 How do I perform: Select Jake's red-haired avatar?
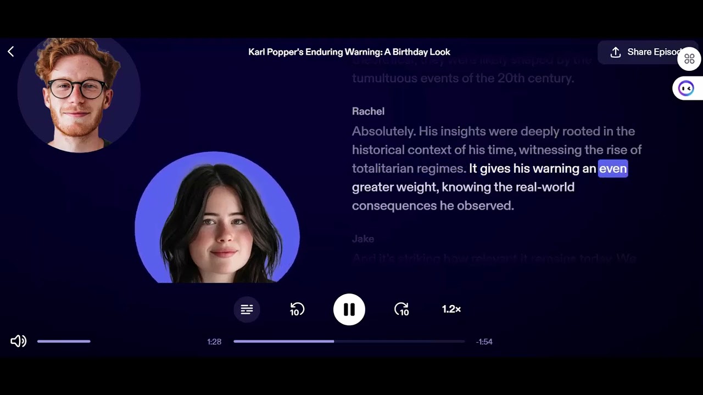pos(79,94)
